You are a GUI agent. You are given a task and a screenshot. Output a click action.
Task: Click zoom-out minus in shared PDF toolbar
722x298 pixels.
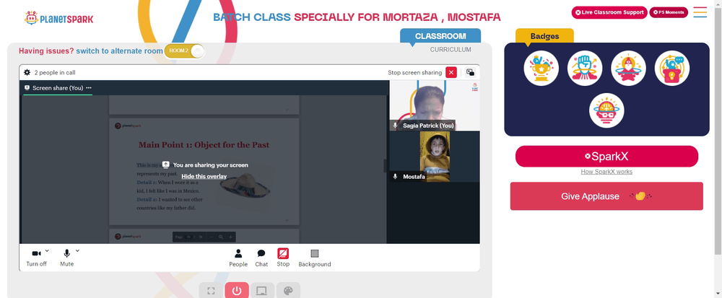click(212, 237)
